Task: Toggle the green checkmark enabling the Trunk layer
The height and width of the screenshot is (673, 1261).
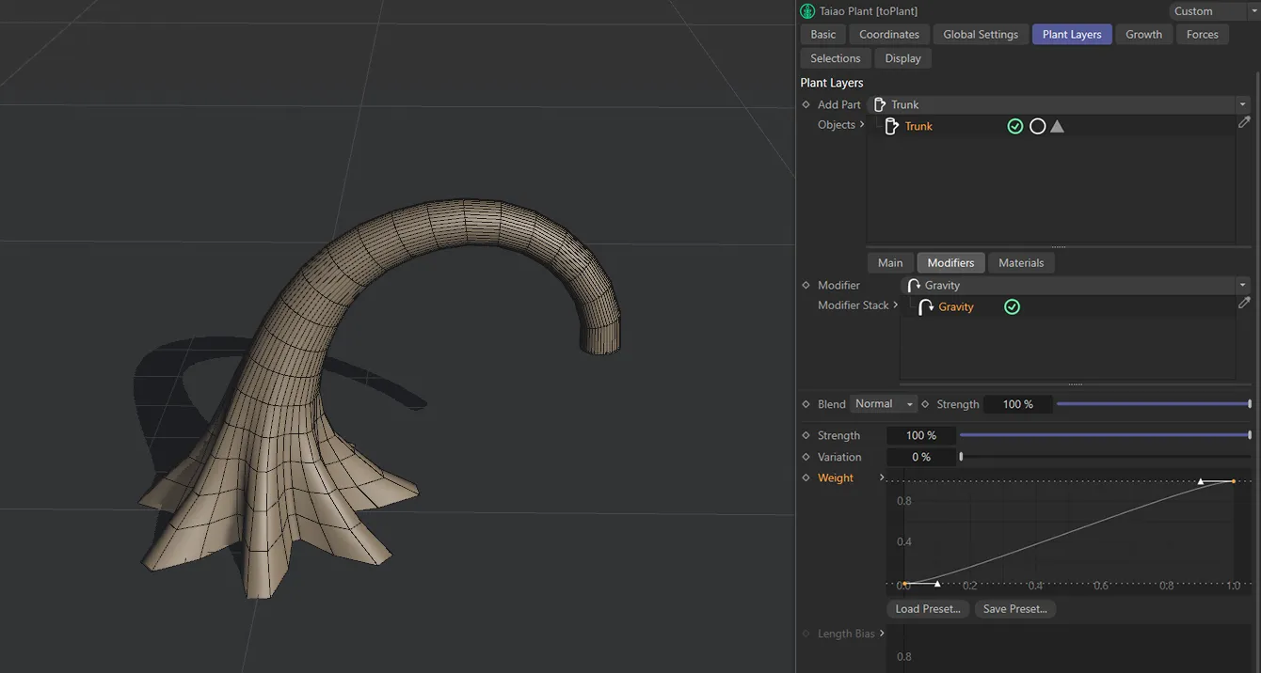Action: [x=1014, y=125]
